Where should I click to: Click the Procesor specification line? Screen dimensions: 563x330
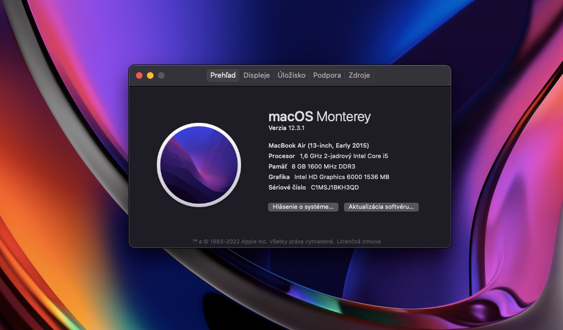pos(328,156)
